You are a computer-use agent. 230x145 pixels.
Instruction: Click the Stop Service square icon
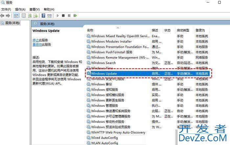point(63,16)
